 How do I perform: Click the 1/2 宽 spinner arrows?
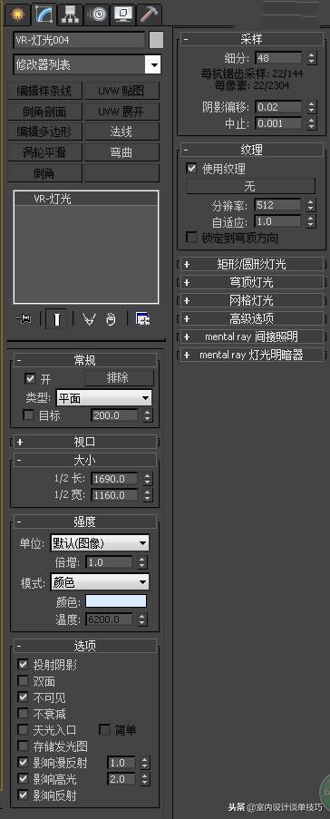(x=148, y=494)
